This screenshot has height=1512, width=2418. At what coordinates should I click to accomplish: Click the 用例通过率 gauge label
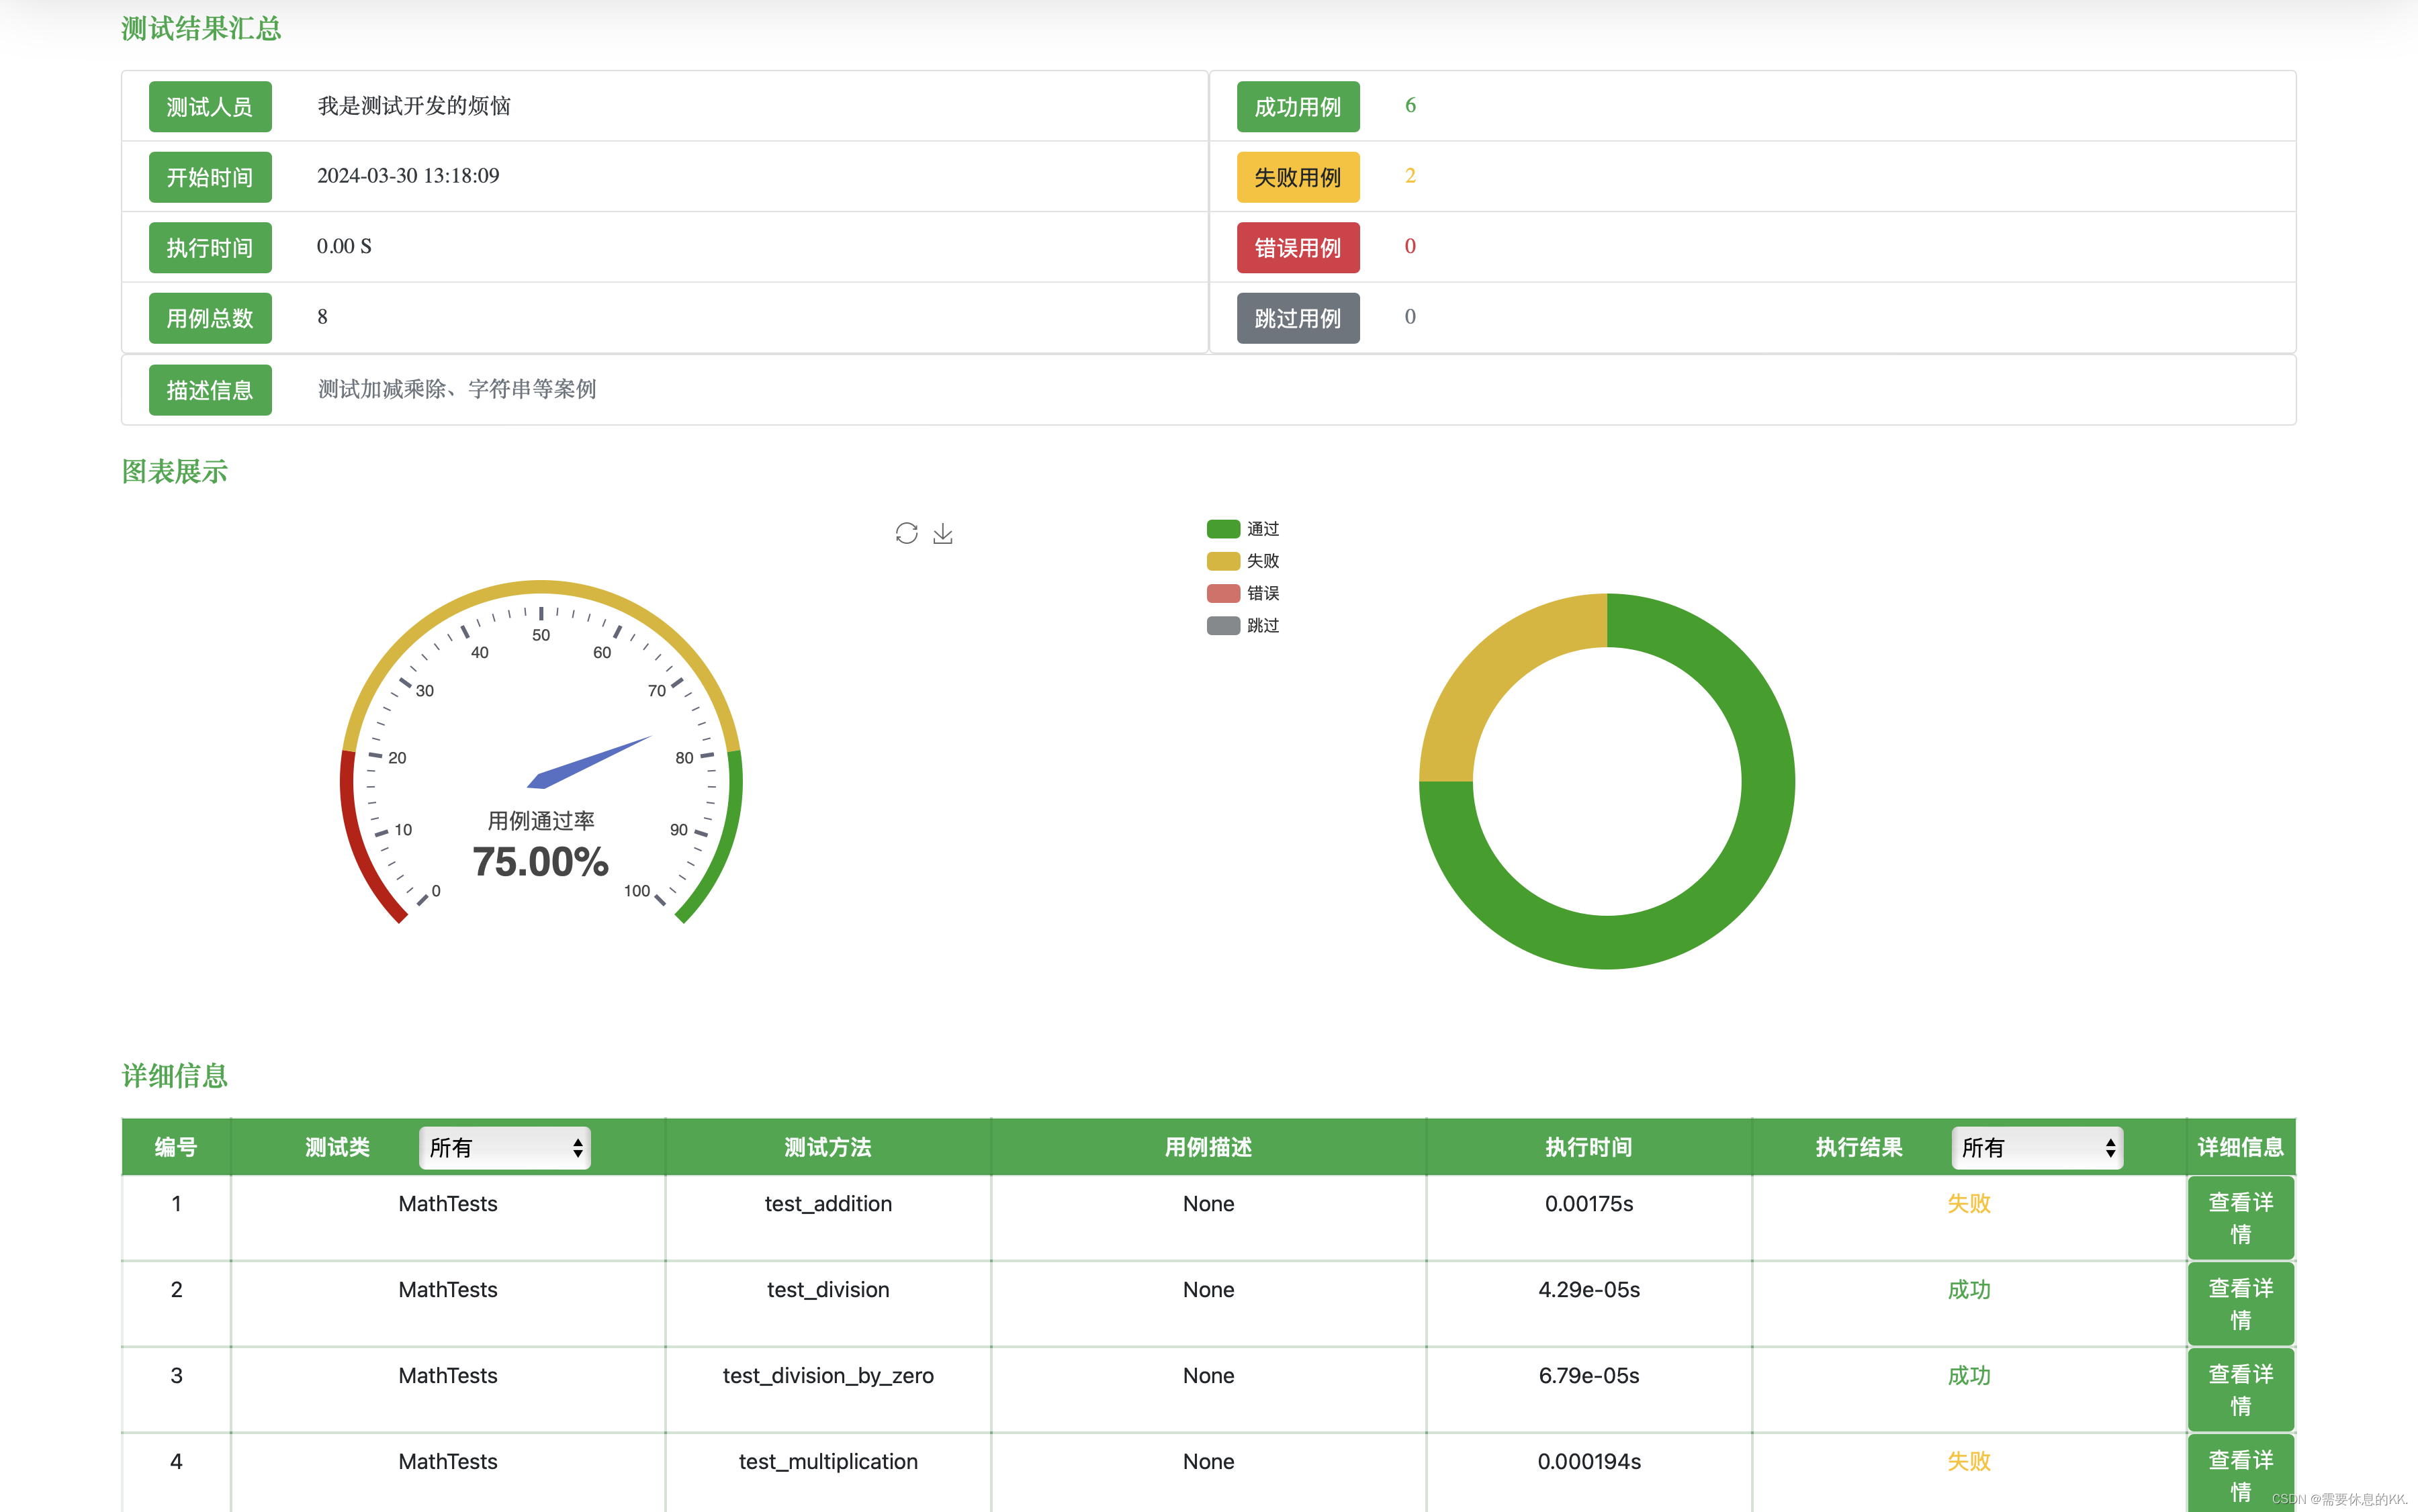coord(540,821)
